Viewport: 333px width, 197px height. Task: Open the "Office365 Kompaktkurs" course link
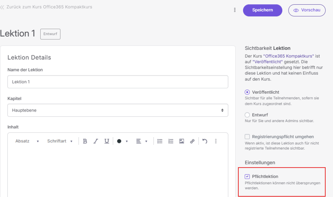(288, 56)
